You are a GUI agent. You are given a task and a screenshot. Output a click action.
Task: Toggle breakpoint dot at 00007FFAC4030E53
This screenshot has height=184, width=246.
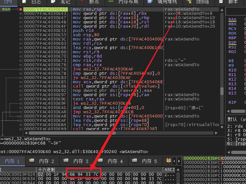20,31
